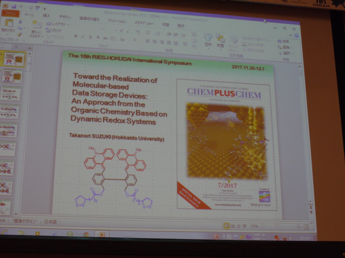Open the アニメーション ribbon tab

(x=117, y=21)
